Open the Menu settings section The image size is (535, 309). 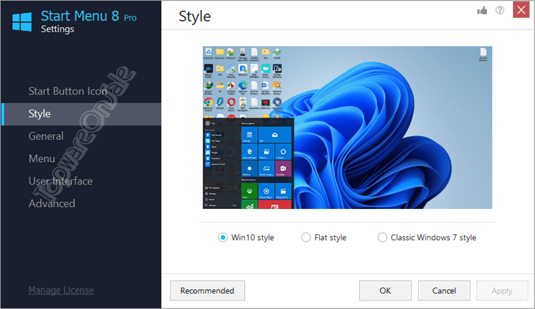41,158
